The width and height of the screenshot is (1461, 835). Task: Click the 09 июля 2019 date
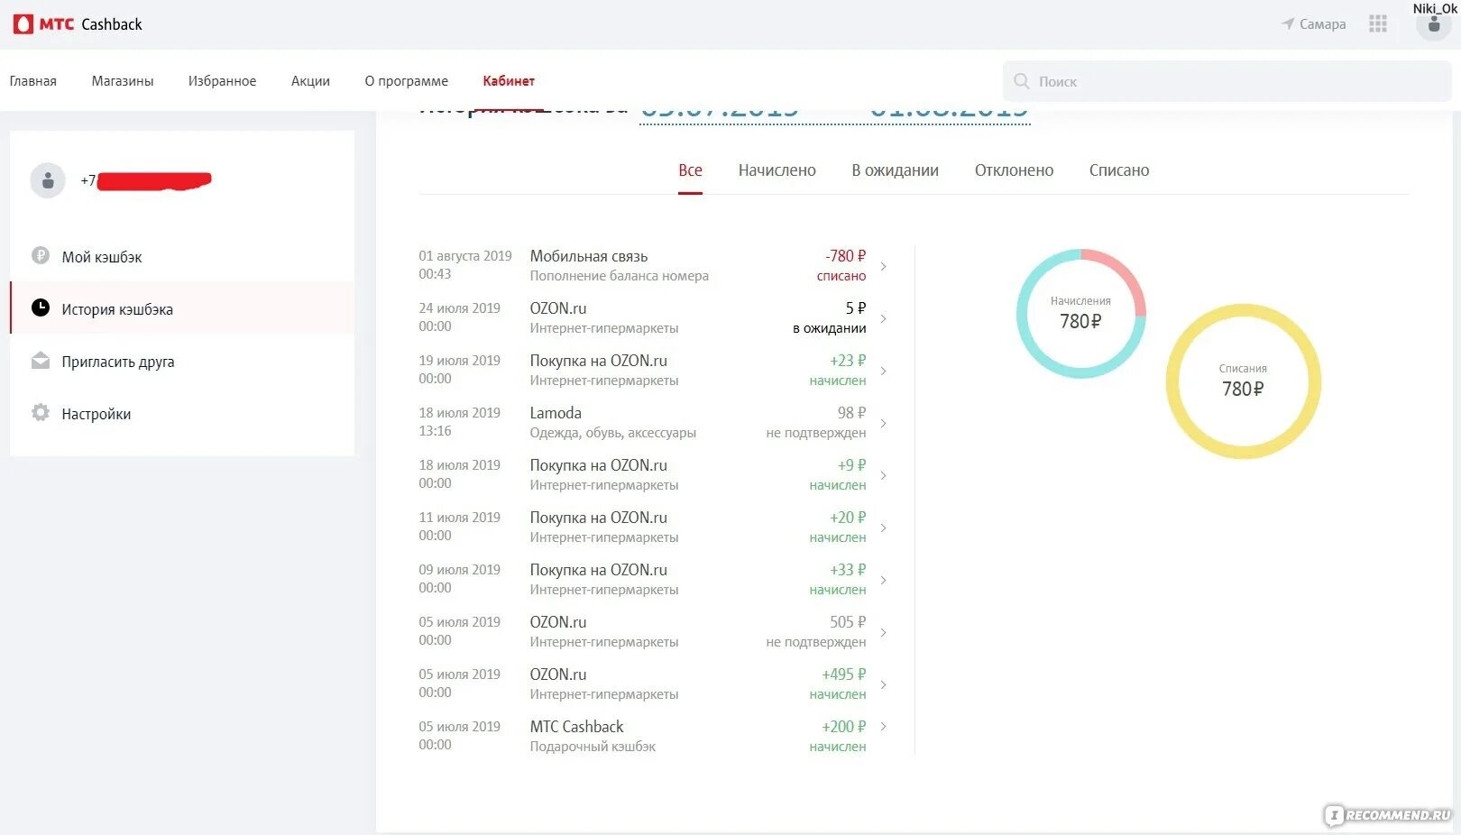pyautogui.click(x=460, y=570)
